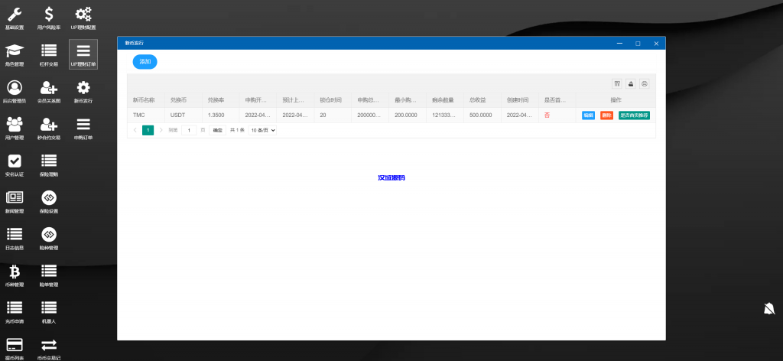The width and height of the screenshot is (783, 361).
Task: Open the list icon 机器人
Action: 49,312
